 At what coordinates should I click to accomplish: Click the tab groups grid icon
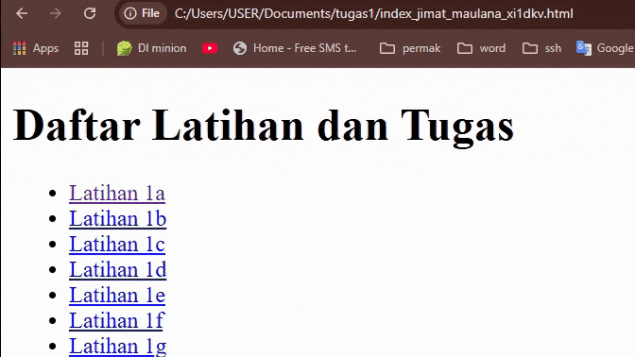pos(81,48)
